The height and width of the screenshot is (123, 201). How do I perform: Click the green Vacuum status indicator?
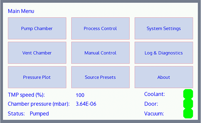point(188,113)
